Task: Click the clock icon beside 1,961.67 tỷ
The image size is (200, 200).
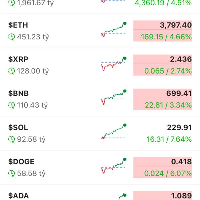Action: (x=11, y=3)
